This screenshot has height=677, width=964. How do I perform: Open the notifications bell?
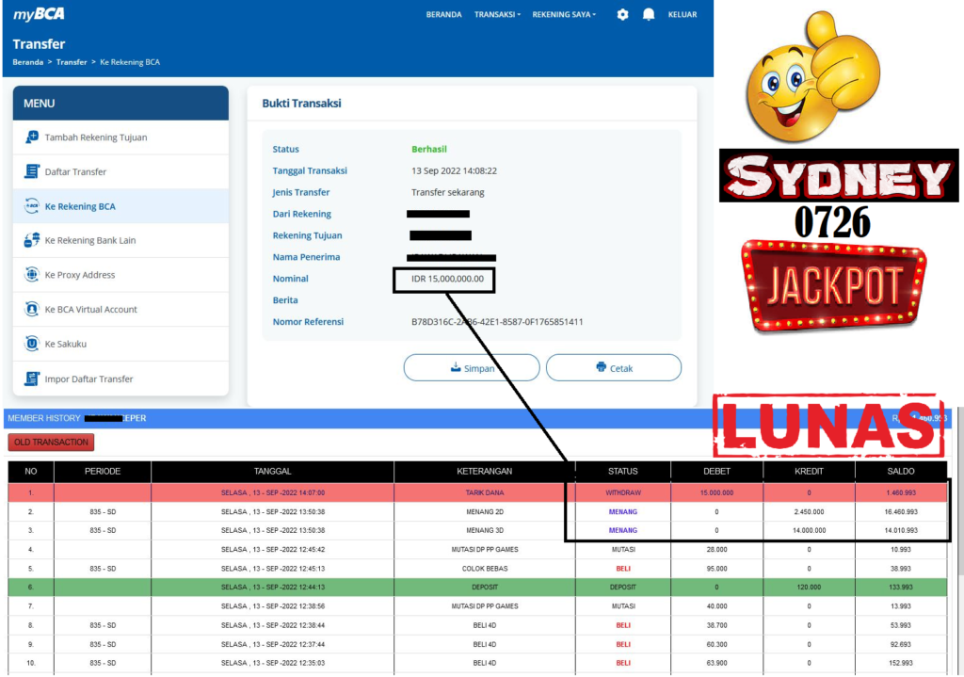coord(648,14)
